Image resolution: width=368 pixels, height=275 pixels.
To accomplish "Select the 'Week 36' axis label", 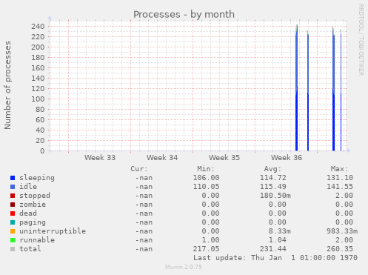I will (287, 158).
